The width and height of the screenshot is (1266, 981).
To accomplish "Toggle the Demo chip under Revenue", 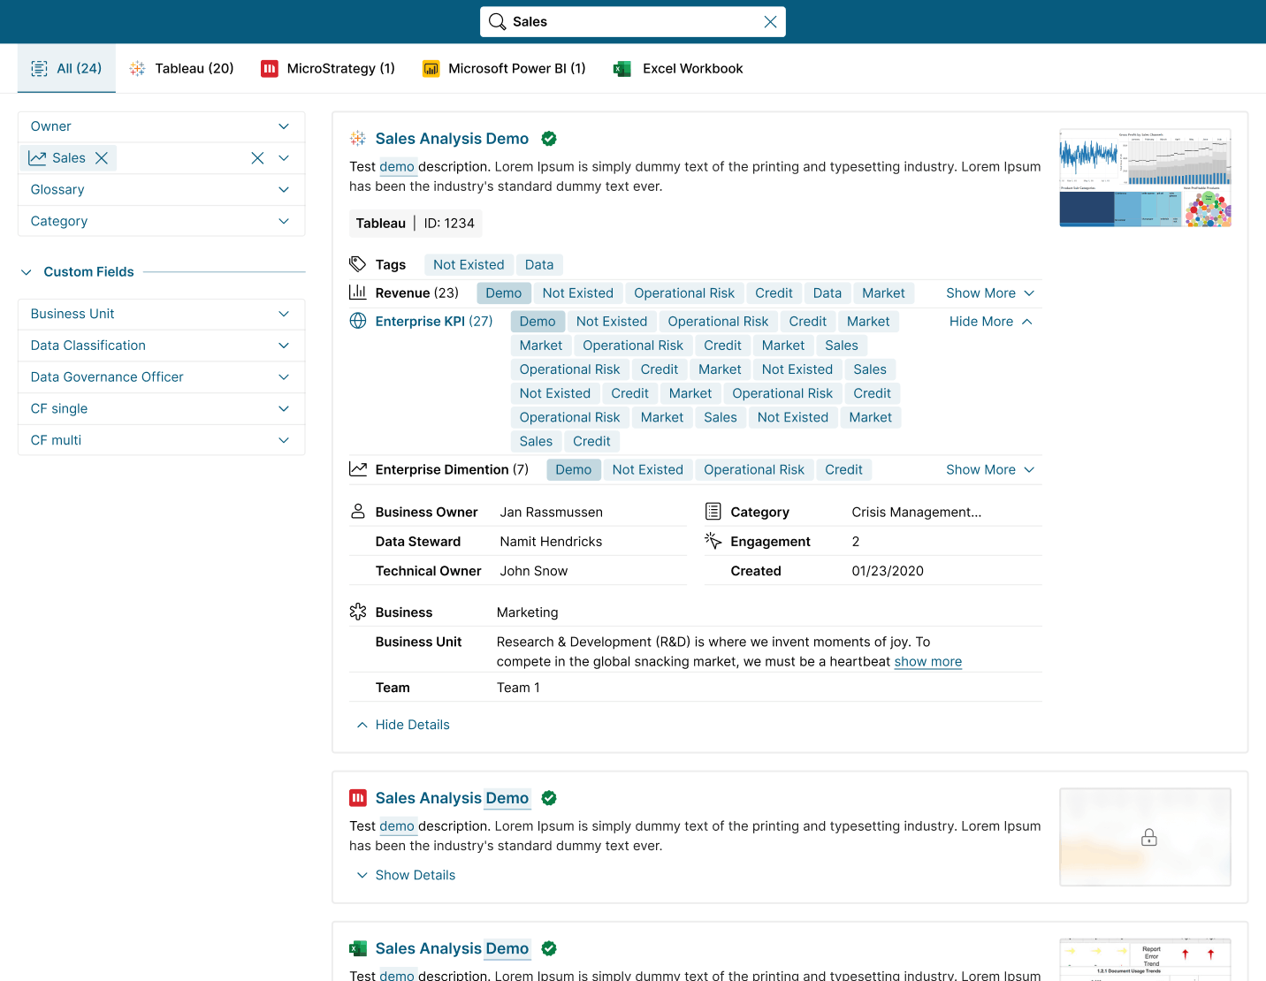I will click(x=503, y=293).
